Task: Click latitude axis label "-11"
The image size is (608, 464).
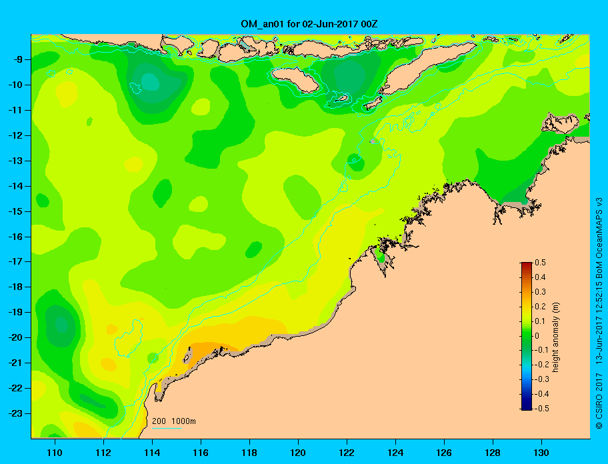Action: click(15, 111)
